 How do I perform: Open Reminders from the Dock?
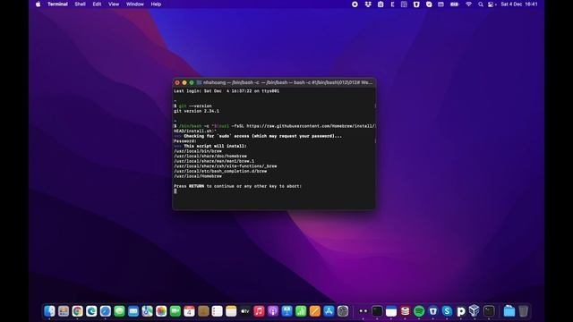pos(217,311)
